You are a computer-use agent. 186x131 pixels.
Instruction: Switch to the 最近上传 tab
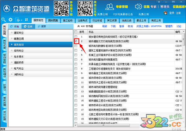coord(141,20)
